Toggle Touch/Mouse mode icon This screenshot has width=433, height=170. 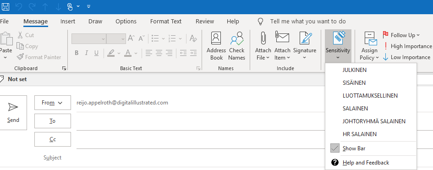pos(70,6)
